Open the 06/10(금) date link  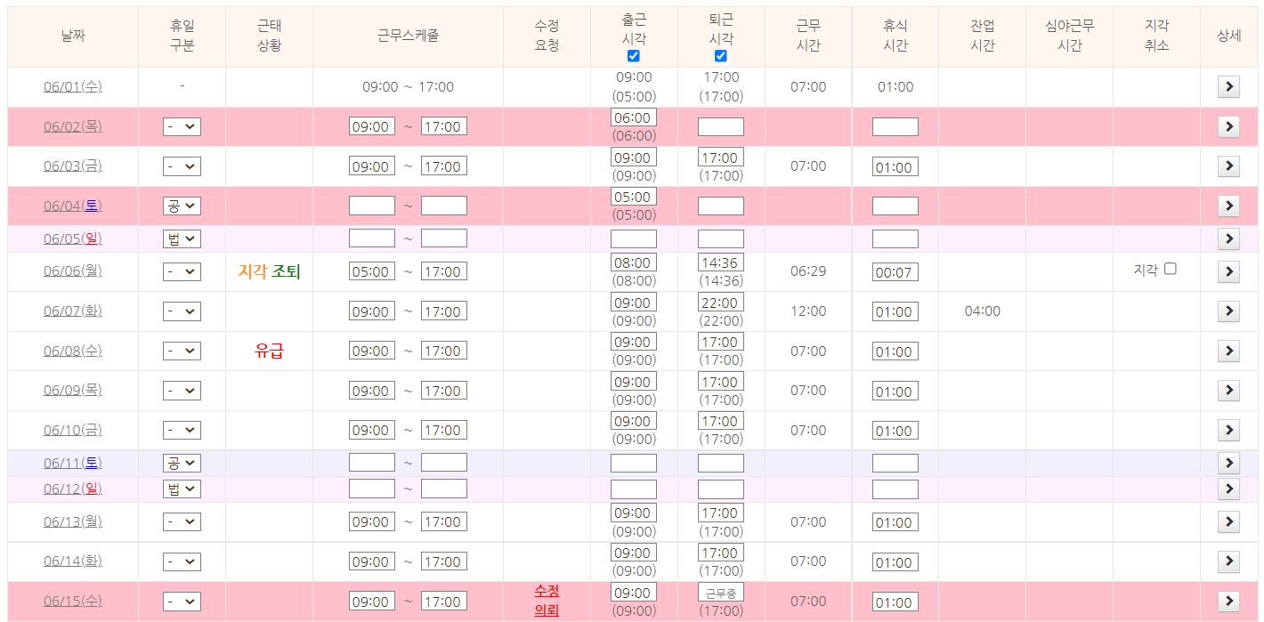pyautogui.click(x=72, y=430)
